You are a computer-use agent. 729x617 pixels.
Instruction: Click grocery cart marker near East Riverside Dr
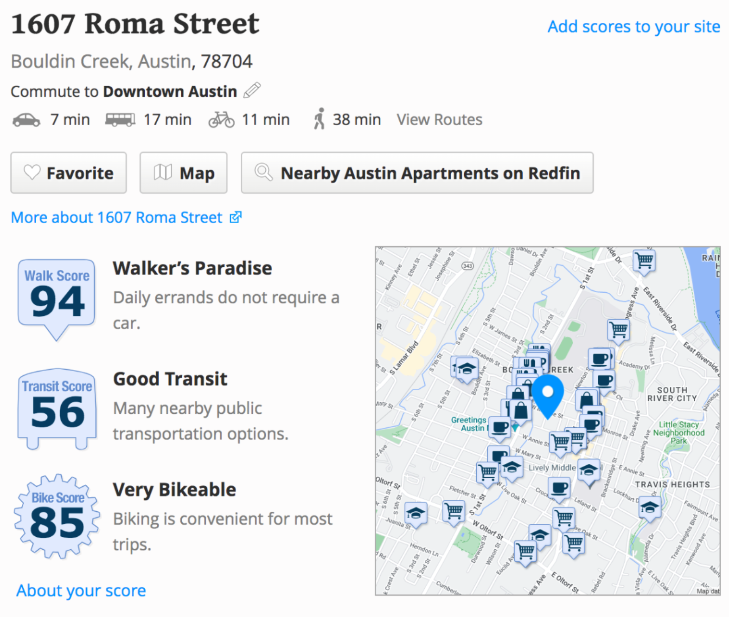(x=644, y=262)
